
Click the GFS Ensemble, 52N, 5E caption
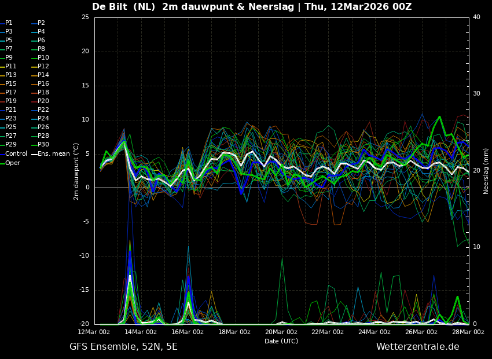(123, 347)
